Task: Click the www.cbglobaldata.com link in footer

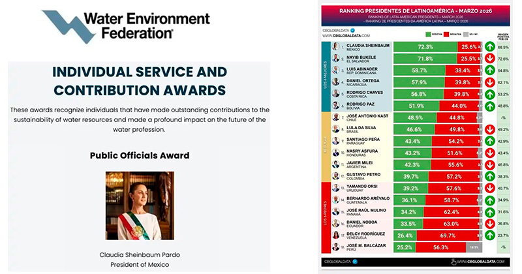Action: tap(480, 262)
